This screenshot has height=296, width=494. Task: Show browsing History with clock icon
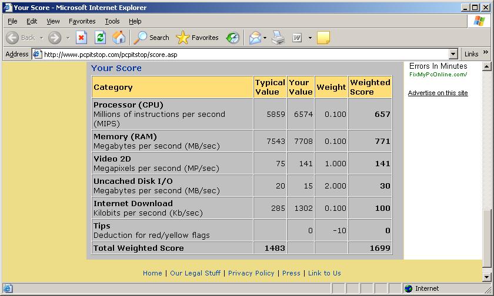233,38
